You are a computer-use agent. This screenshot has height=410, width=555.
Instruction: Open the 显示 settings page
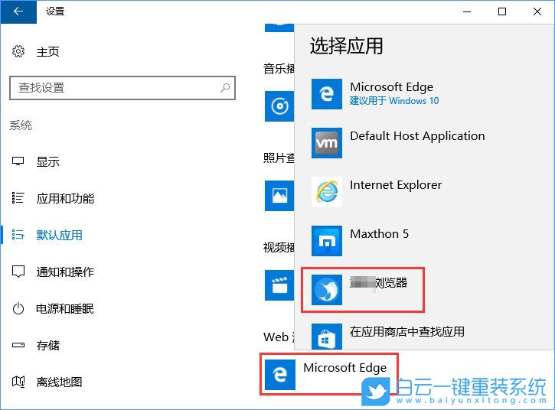(47, 161)
